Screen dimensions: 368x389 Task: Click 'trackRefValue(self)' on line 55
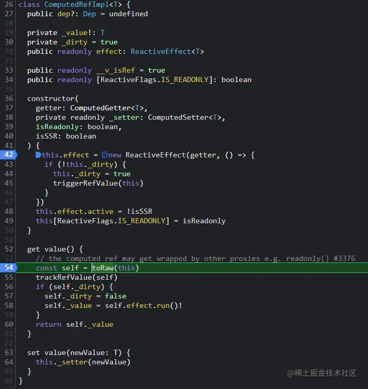tap(76, 277)
